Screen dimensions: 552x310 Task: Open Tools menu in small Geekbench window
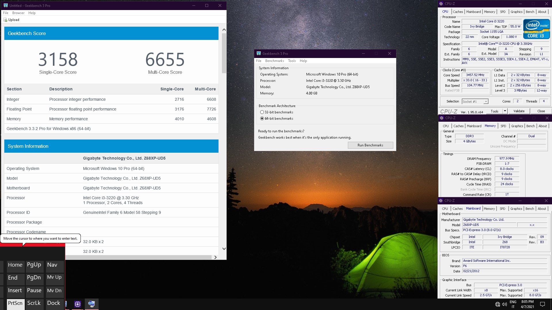(x=292, y=61)
